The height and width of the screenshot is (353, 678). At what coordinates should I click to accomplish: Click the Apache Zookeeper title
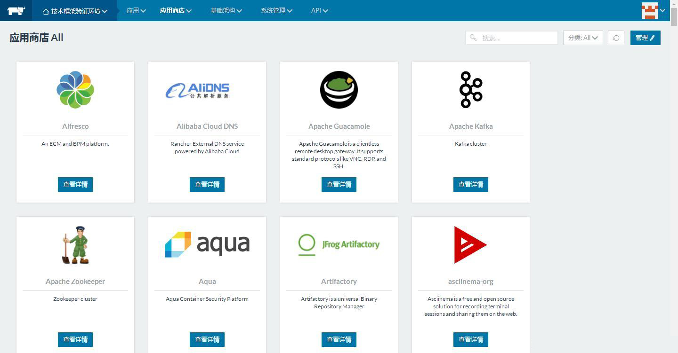pos(75,281)
